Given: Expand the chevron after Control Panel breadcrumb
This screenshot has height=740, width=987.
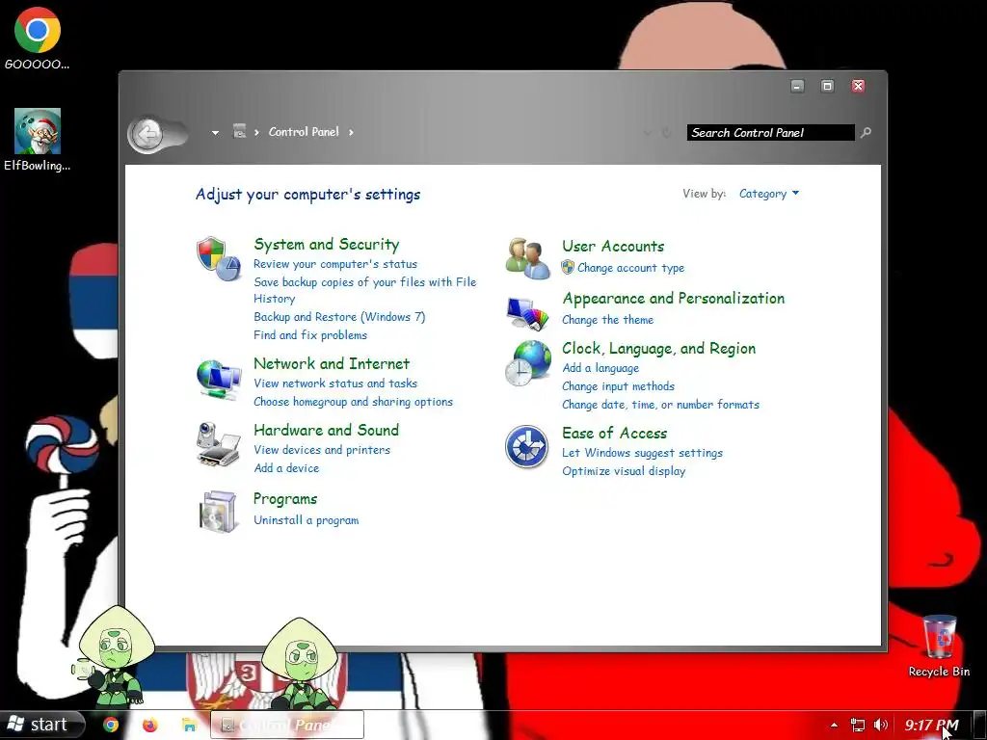Looking at the screenshot, I should pos(351,132).
